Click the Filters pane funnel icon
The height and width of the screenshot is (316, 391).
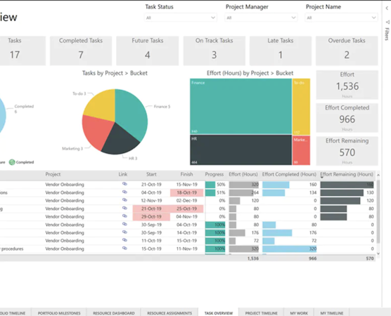pyautogui.click(x=387, y=22)
